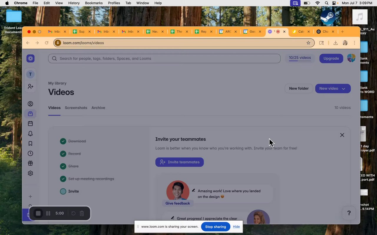Image resolution: width=377 pixels, height=235 pixels.
Task: Click the Upgrade button
Action: (x=331, y=58)
